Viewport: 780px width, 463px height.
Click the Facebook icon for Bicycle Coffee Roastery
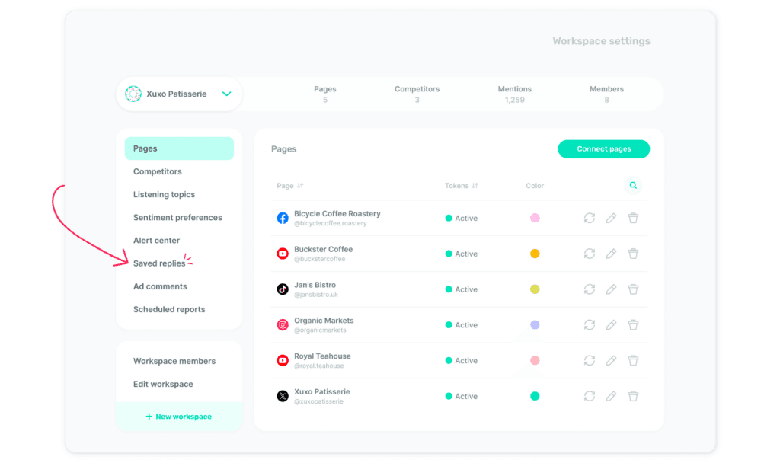pos(283,218)
